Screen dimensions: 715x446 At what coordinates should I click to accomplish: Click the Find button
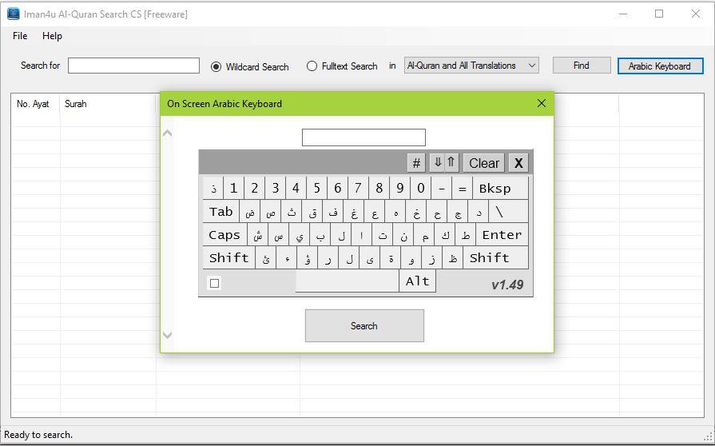point(582,66)
